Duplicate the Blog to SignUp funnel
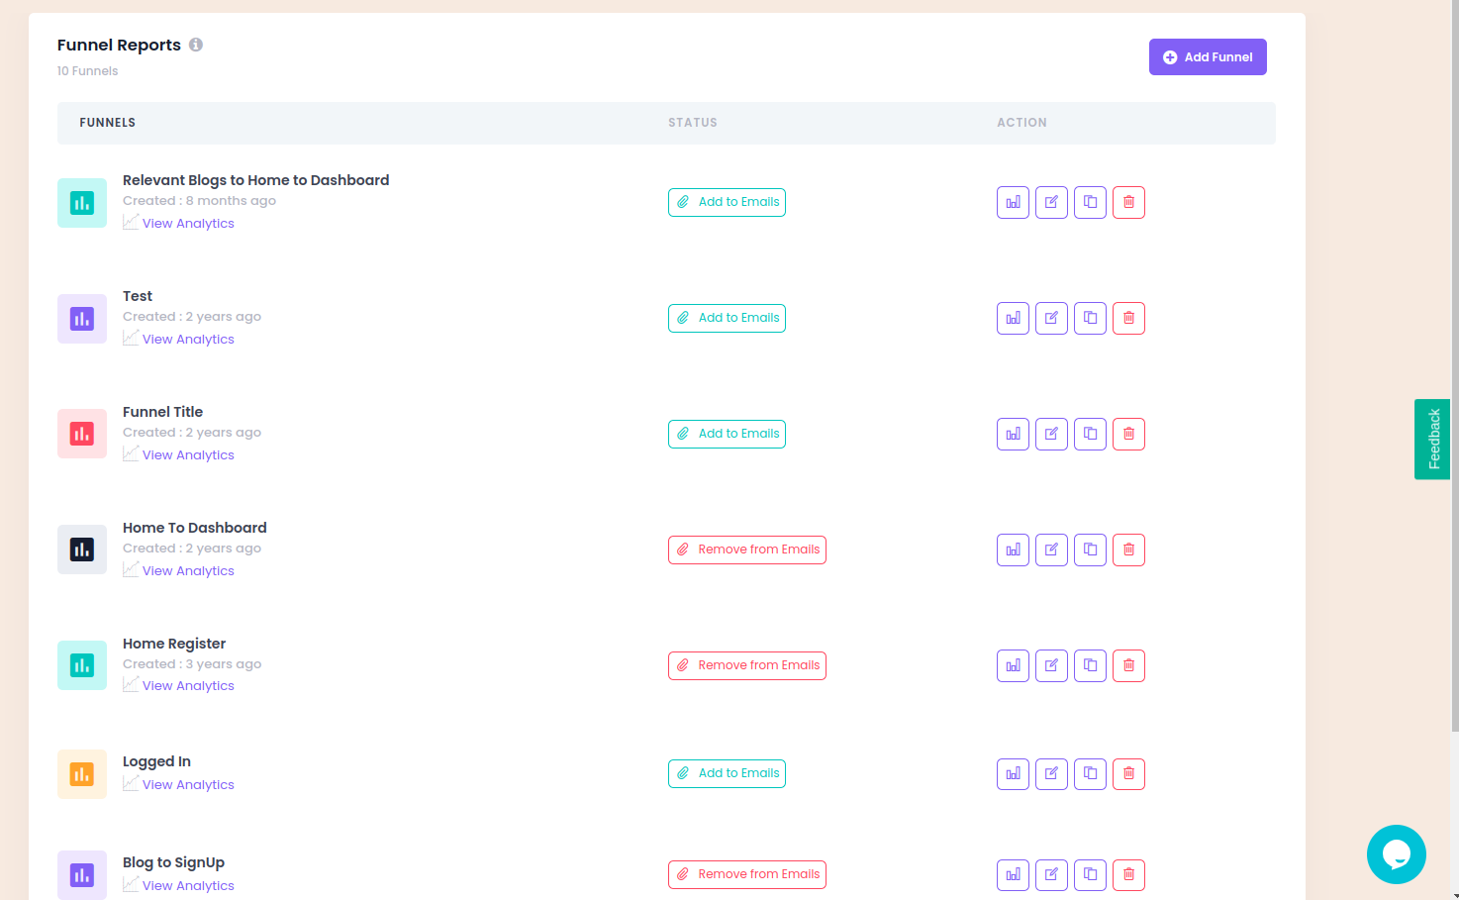This screenshot has height=900, width=1459. pos(1090,874)
